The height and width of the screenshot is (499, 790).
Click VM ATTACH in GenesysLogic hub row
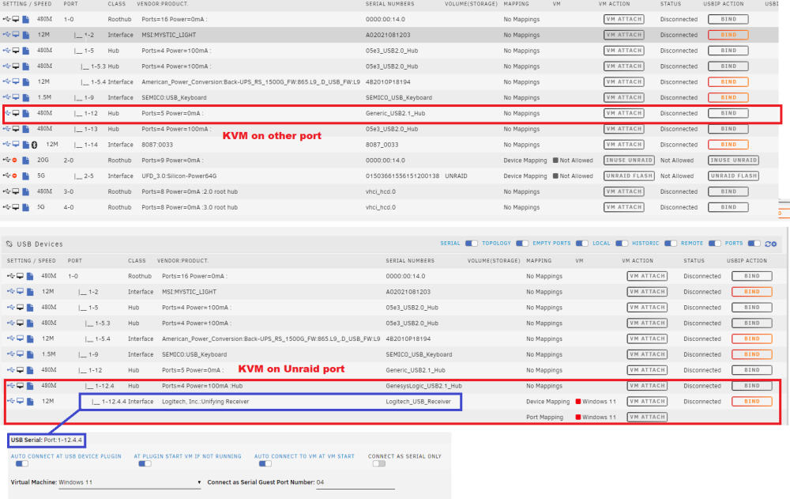[x=647, y=385]
